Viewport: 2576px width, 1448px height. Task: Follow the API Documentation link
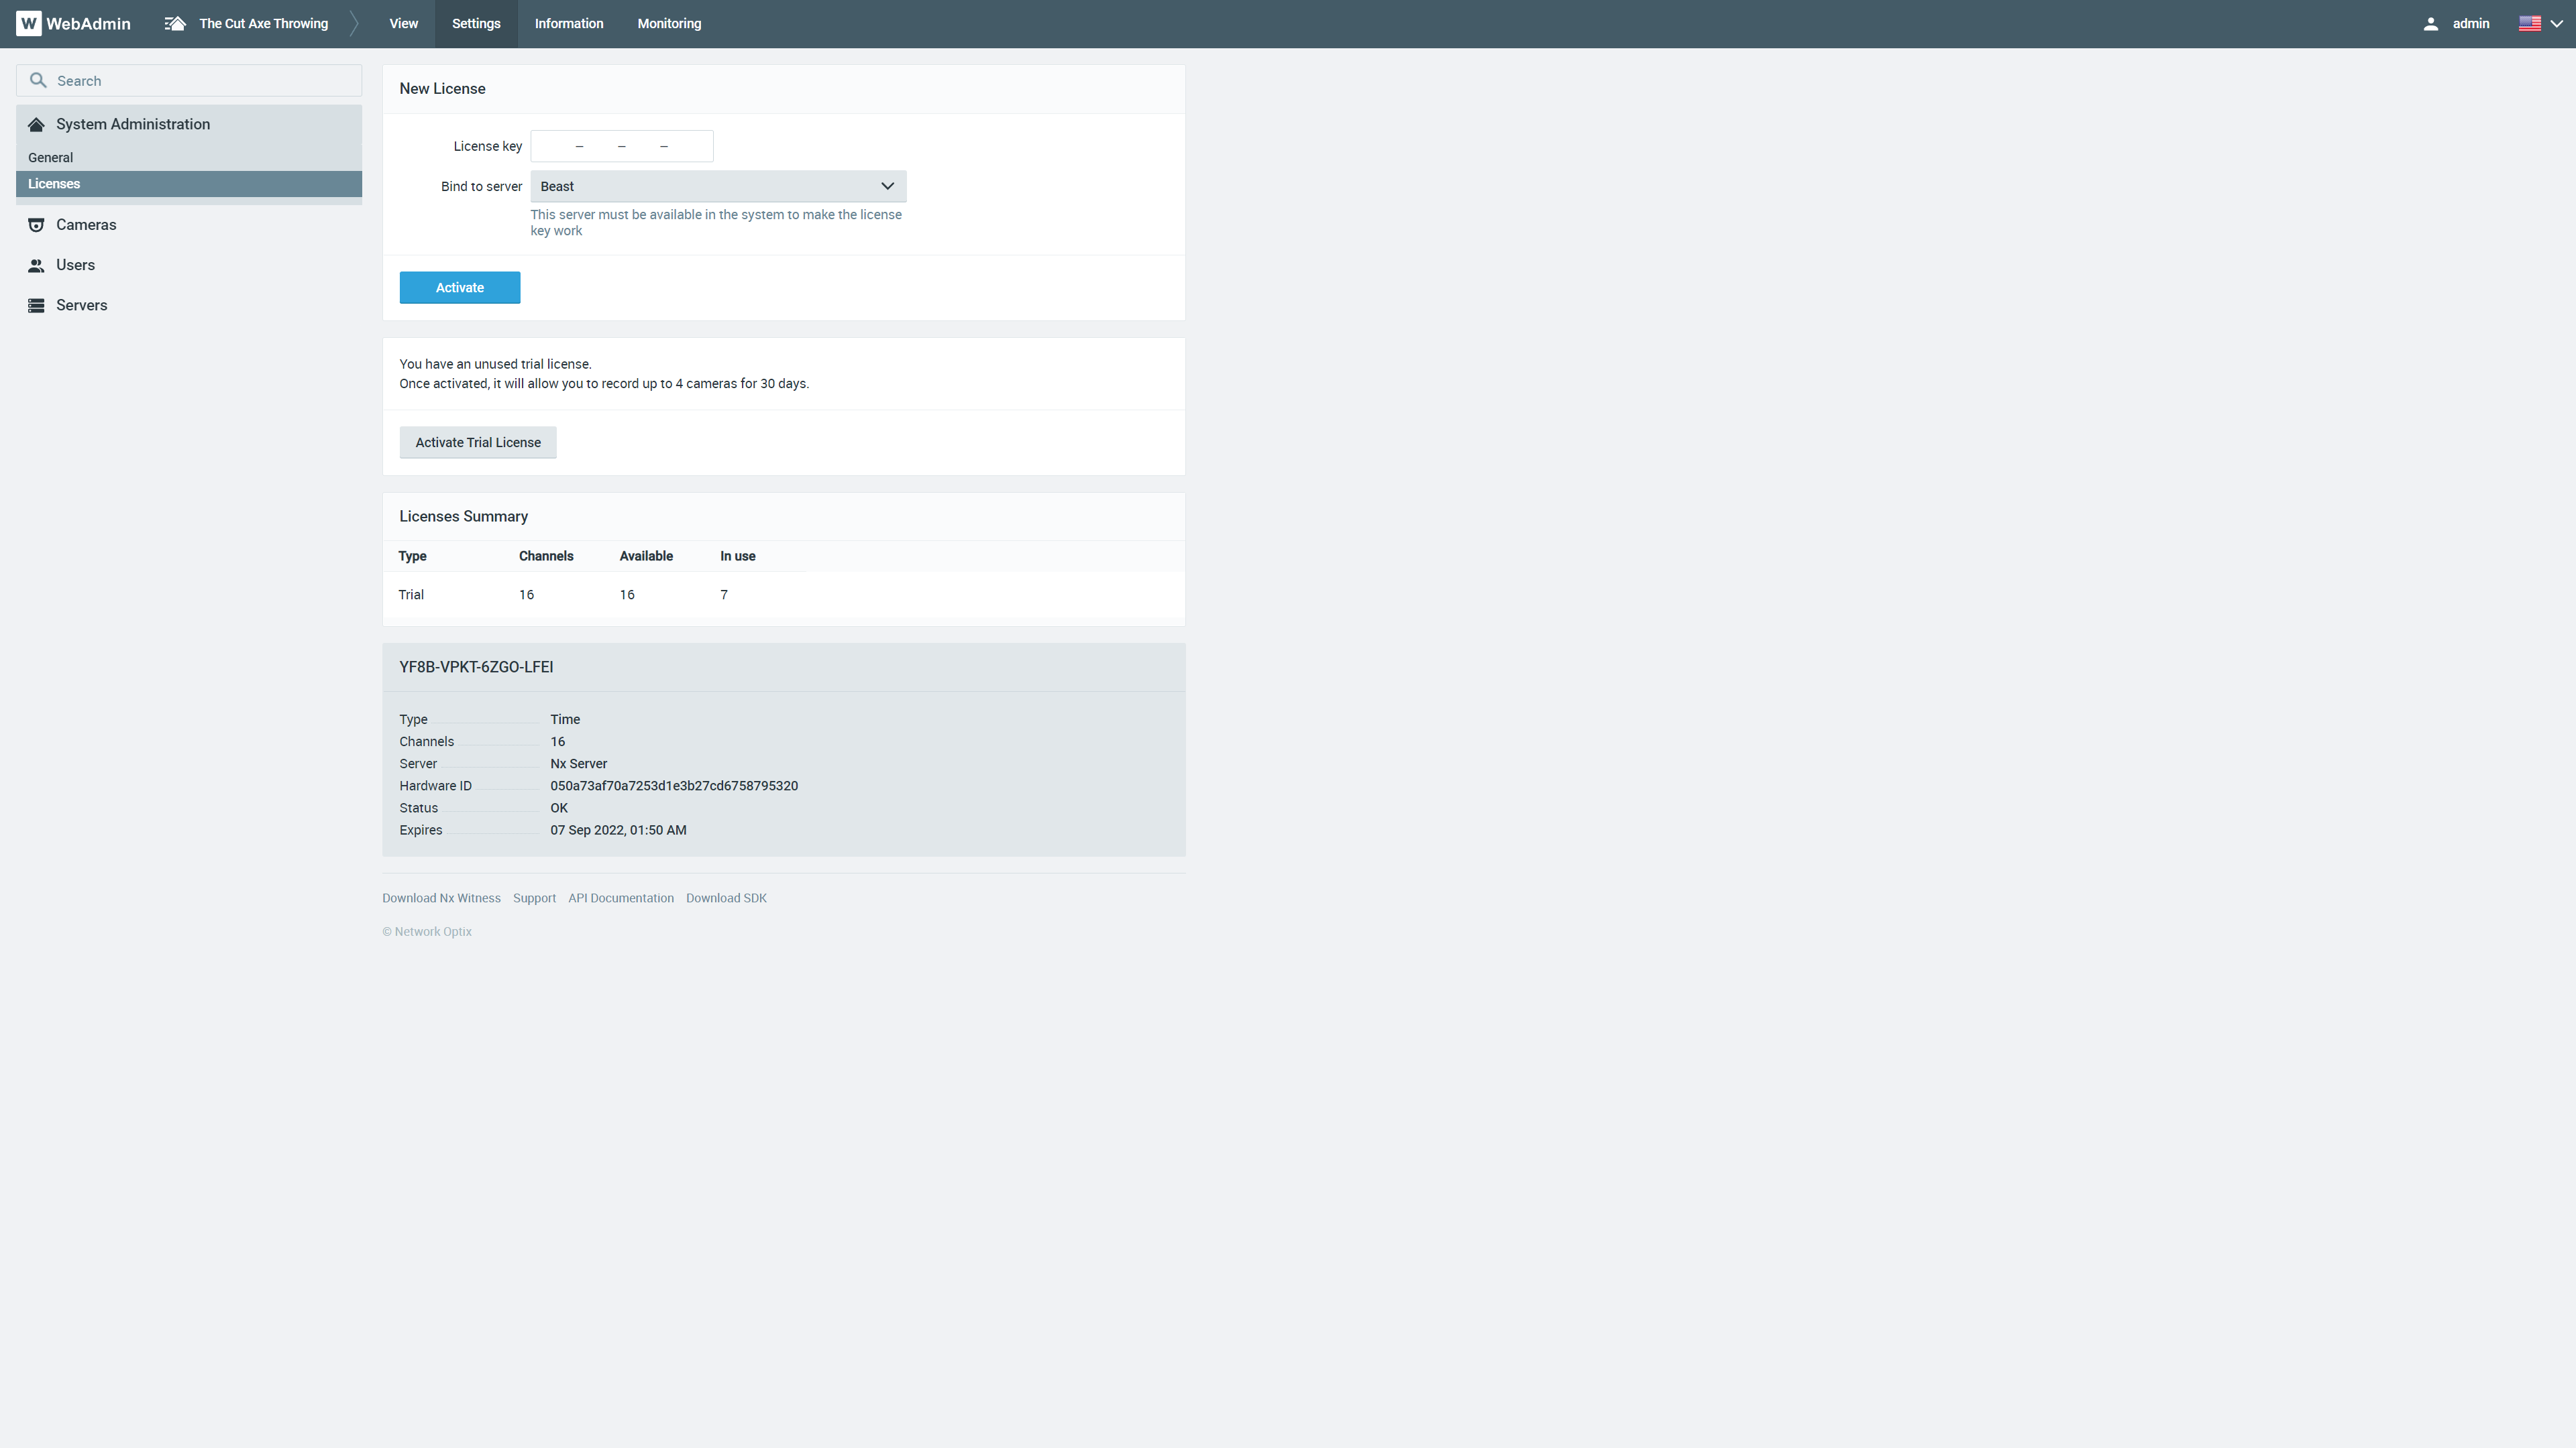pos(620,898)
